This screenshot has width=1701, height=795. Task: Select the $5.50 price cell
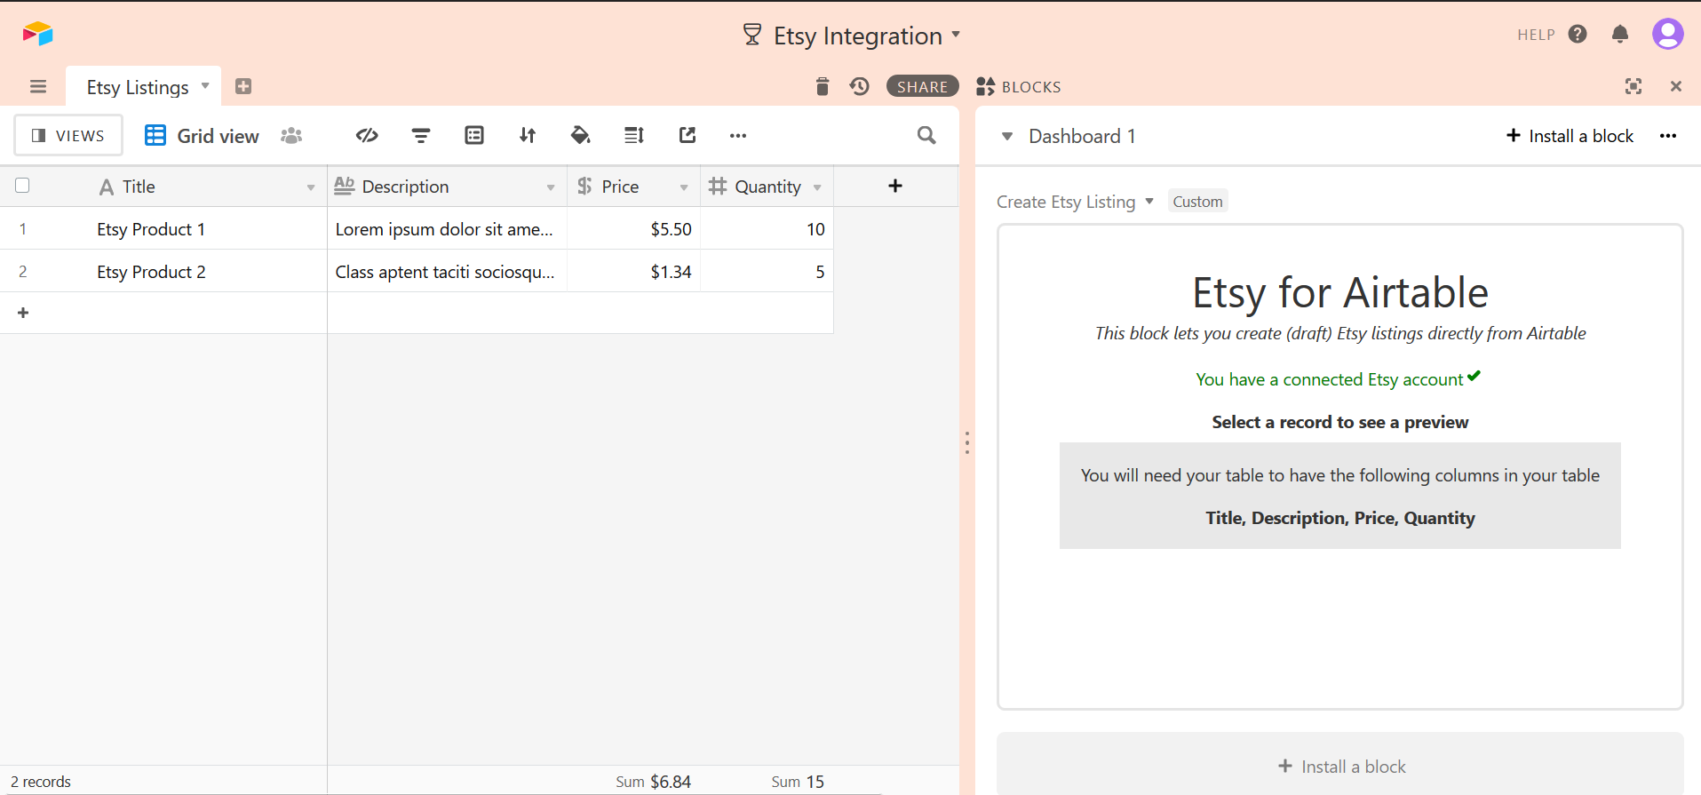tap(634, 229)
